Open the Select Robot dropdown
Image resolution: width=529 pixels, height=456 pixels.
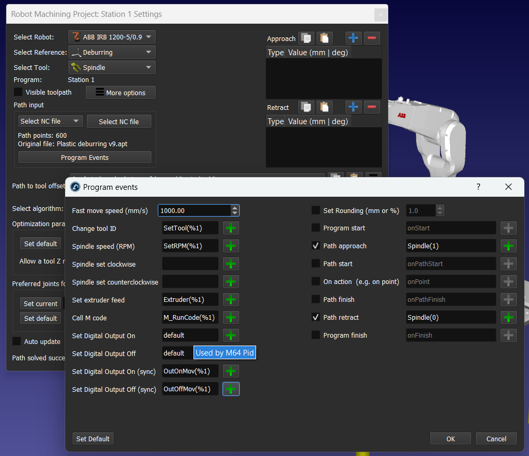click(112, 37)
